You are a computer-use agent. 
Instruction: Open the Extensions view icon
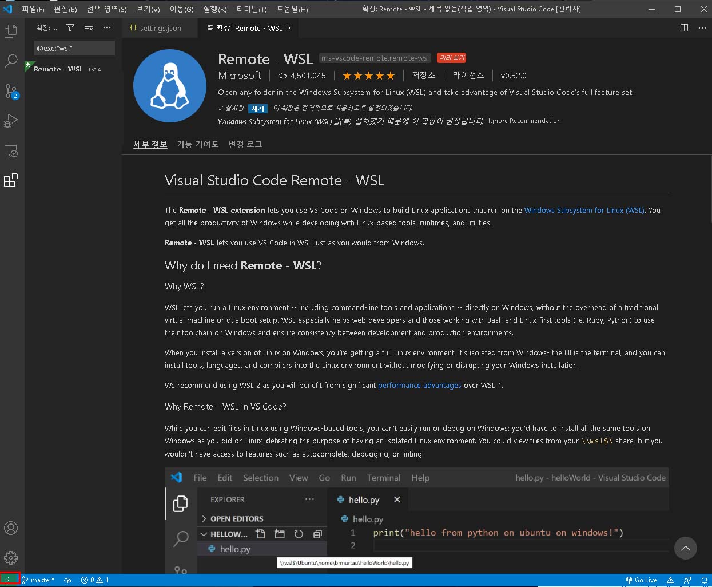(11, 181)
